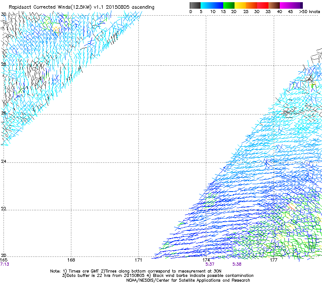The image size is (322, 283).
Task: Click the '3)Data buffer is 22 hrs' note line
Action: tap(158, 276)
